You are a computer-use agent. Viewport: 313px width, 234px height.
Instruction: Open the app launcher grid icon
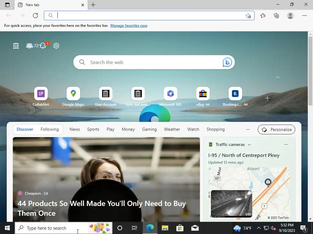[16, 46]
